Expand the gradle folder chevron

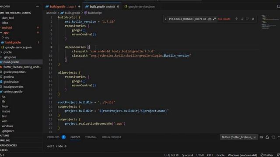point(1,52)
